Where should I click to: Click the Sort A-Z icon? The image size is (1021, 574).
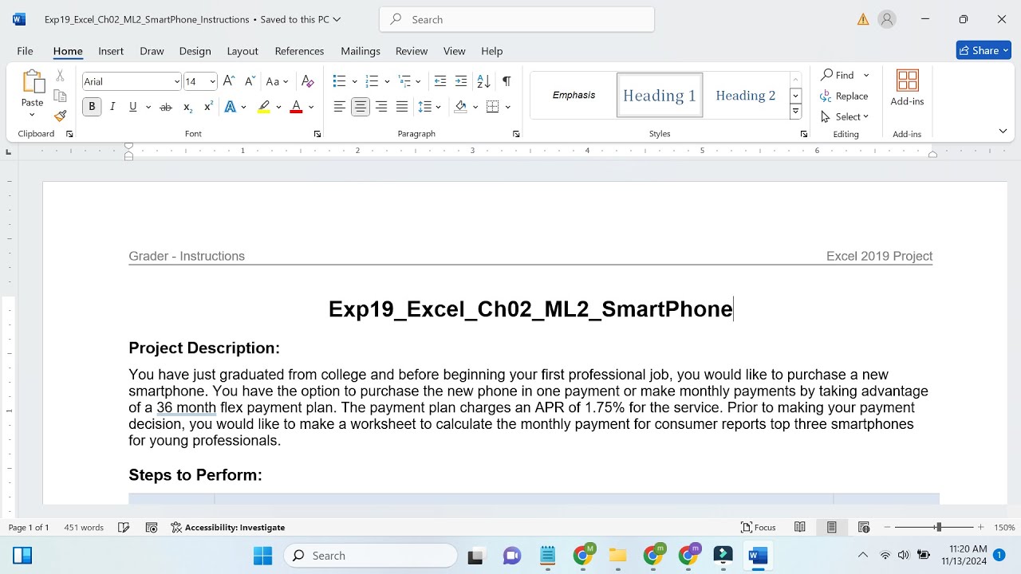coord(483,81)
